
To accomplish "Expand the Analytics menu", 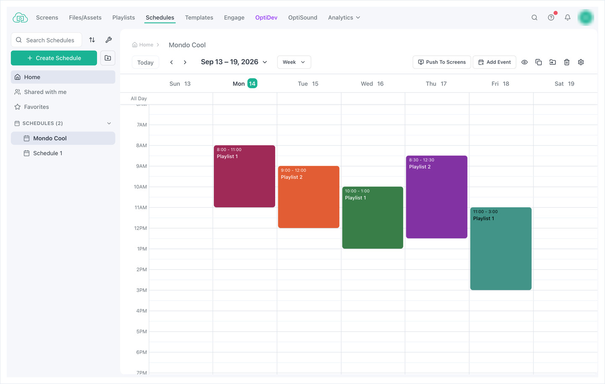I will 344,18.
